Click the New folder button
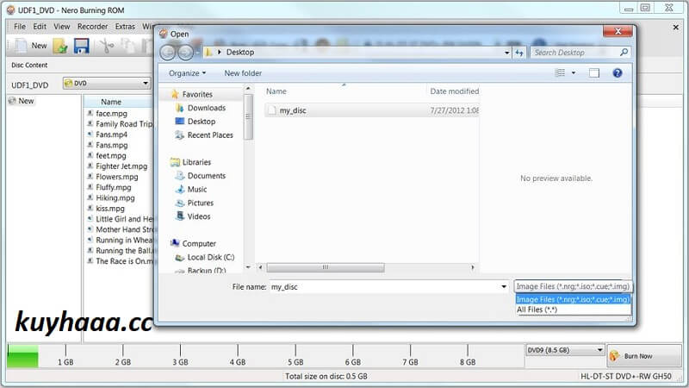Screen dimensions: 689x388 [243, 73]
